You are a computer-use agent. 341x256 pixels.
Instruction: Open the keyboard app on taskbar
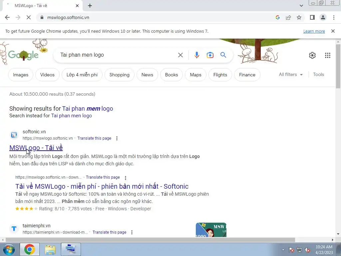pyautogui.click(x=71, y=249)
